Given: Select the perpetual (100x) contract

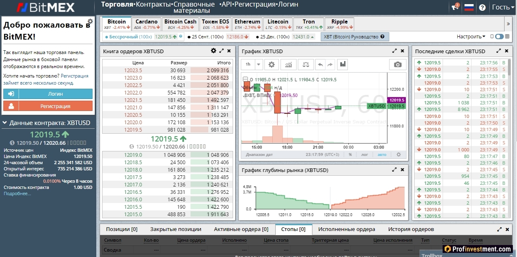Looking at the screenshot, I should click(144, 37).
